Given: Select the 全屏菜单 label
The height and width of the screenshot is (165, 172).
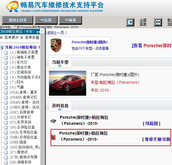Looking at the screenshot, I should tap(143, 22).
